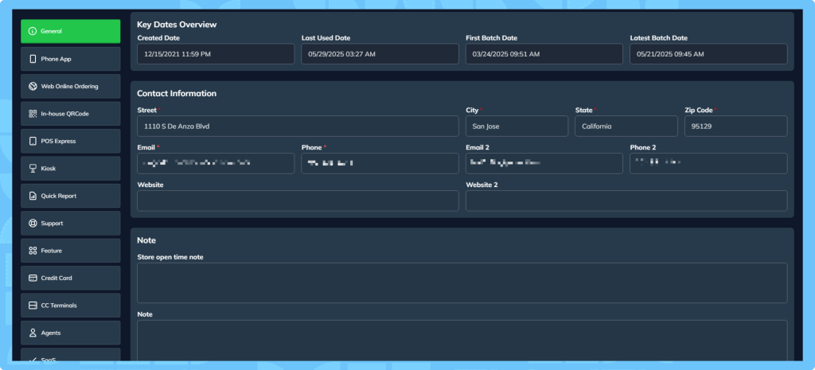This screenshot has width=815, height=370.
Task: Open the Support section
Action: pos(71,224)
